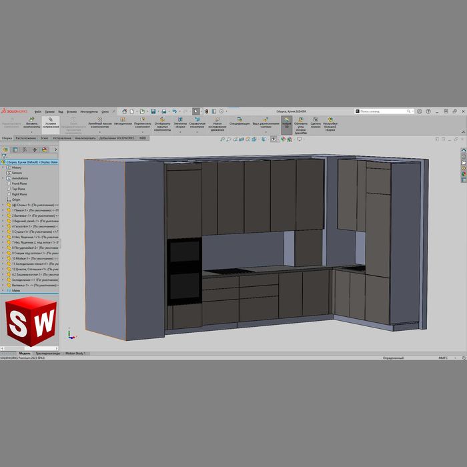This screenshot has height=467, width=467.
Task: Save the assembly with floppy icon
Action: [153, 111]
